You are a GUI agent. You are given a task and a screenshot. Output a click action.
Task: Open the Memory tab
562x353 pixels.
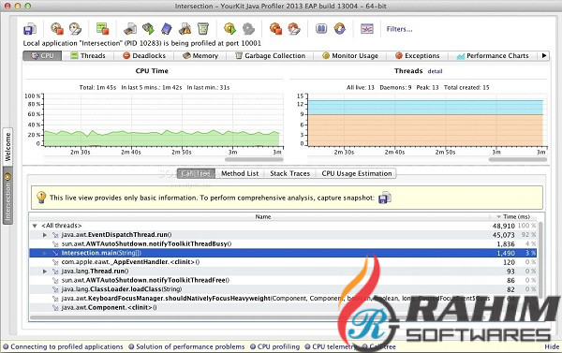[x=200, y=56]
